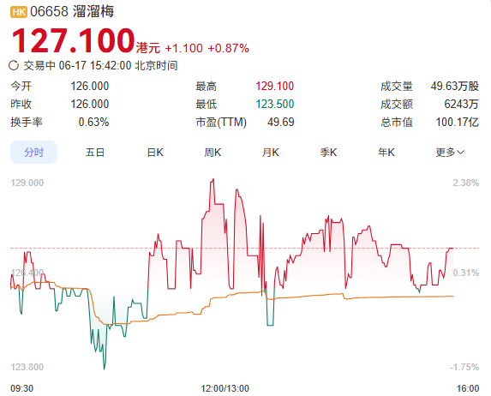This screenshot has height=396, width=491.
Task: Click the -1.75% axis label
Action: pyautogui.click(x=464, y=367)
